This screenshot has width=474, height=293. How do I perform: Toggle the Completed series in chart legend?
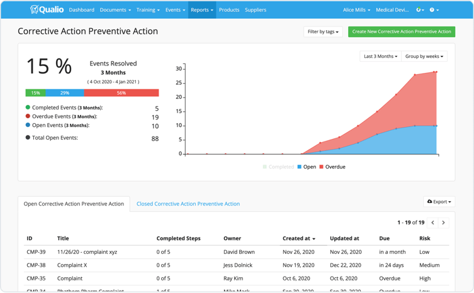click(278, 167)
